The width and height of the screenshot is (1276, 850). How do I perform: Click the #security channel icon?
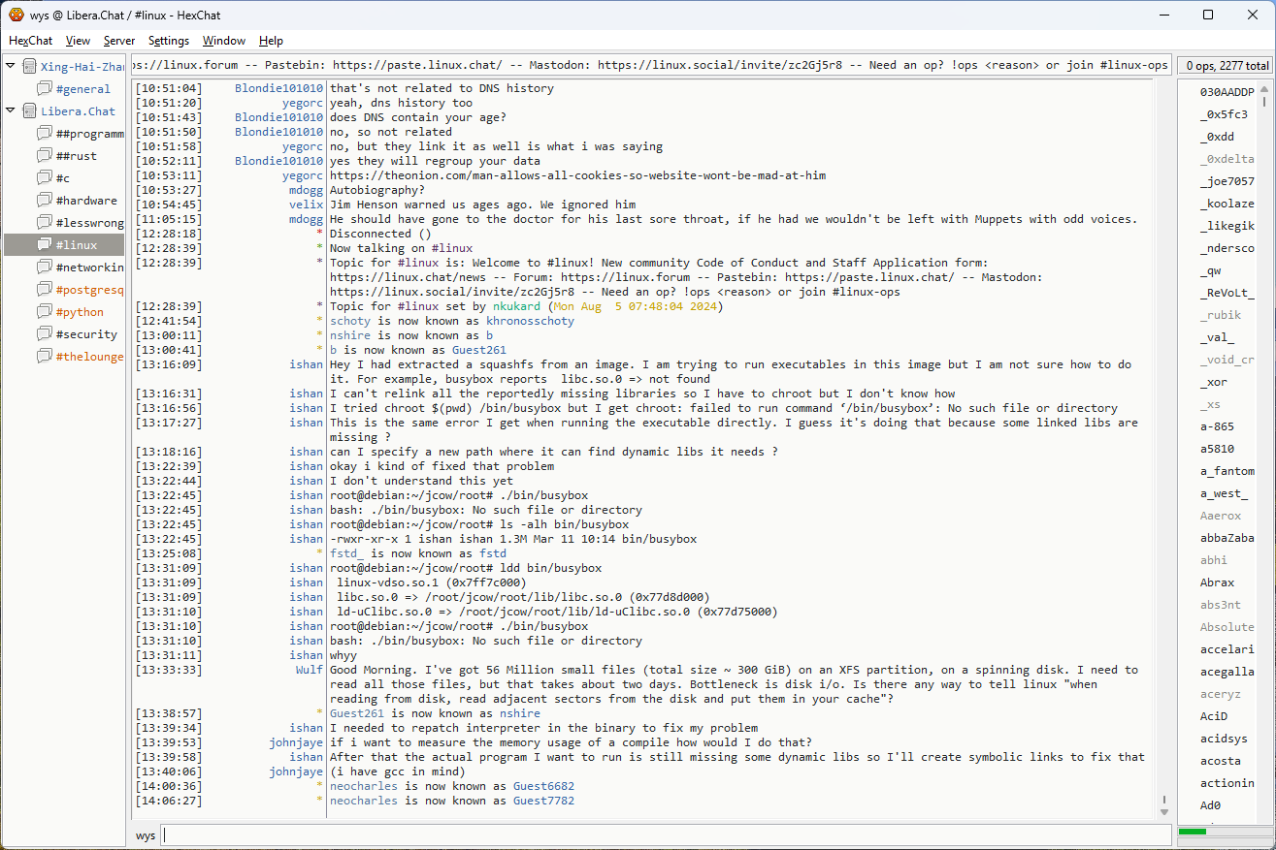(45, 334)
